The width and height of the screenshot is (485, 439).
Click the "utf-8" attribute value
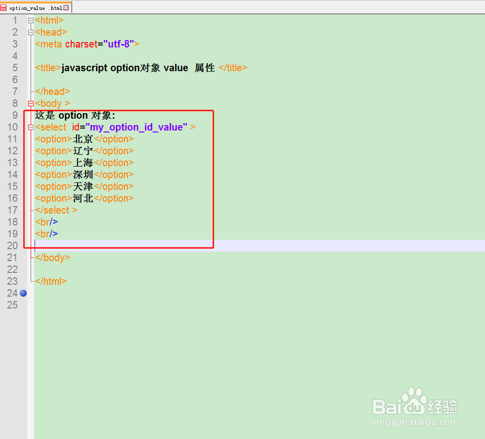(119, 44)
